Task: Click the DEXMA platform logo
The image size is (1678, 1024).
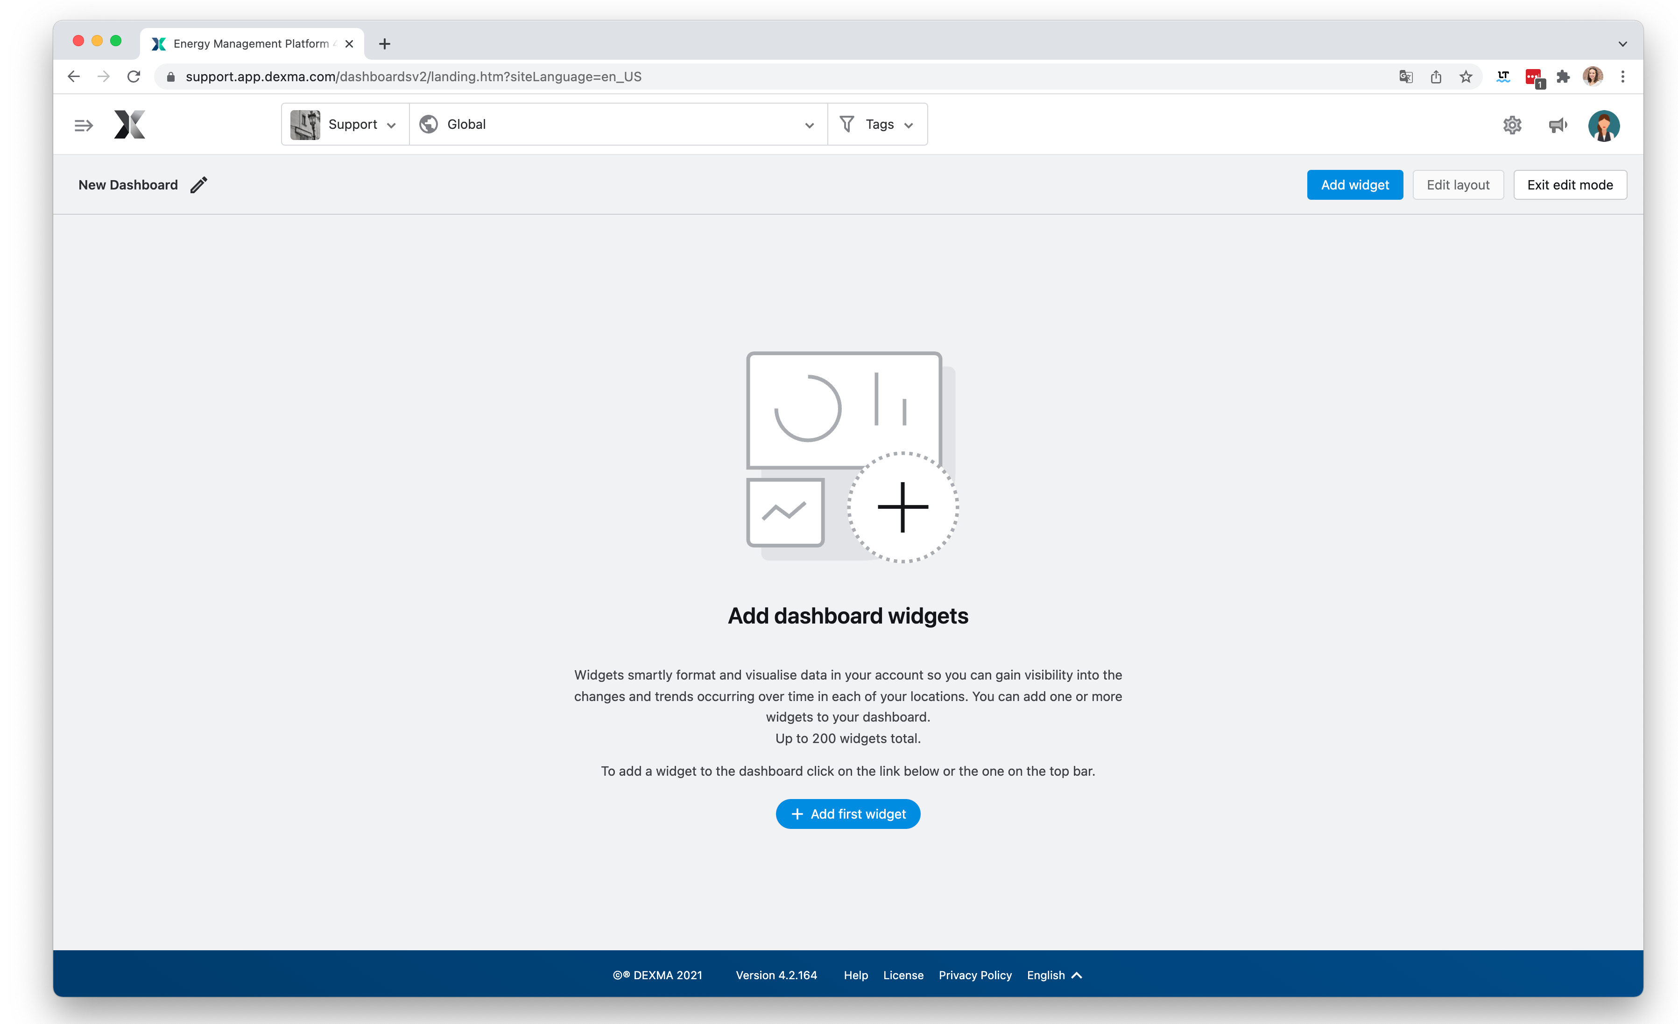Action: click(129, 125)
